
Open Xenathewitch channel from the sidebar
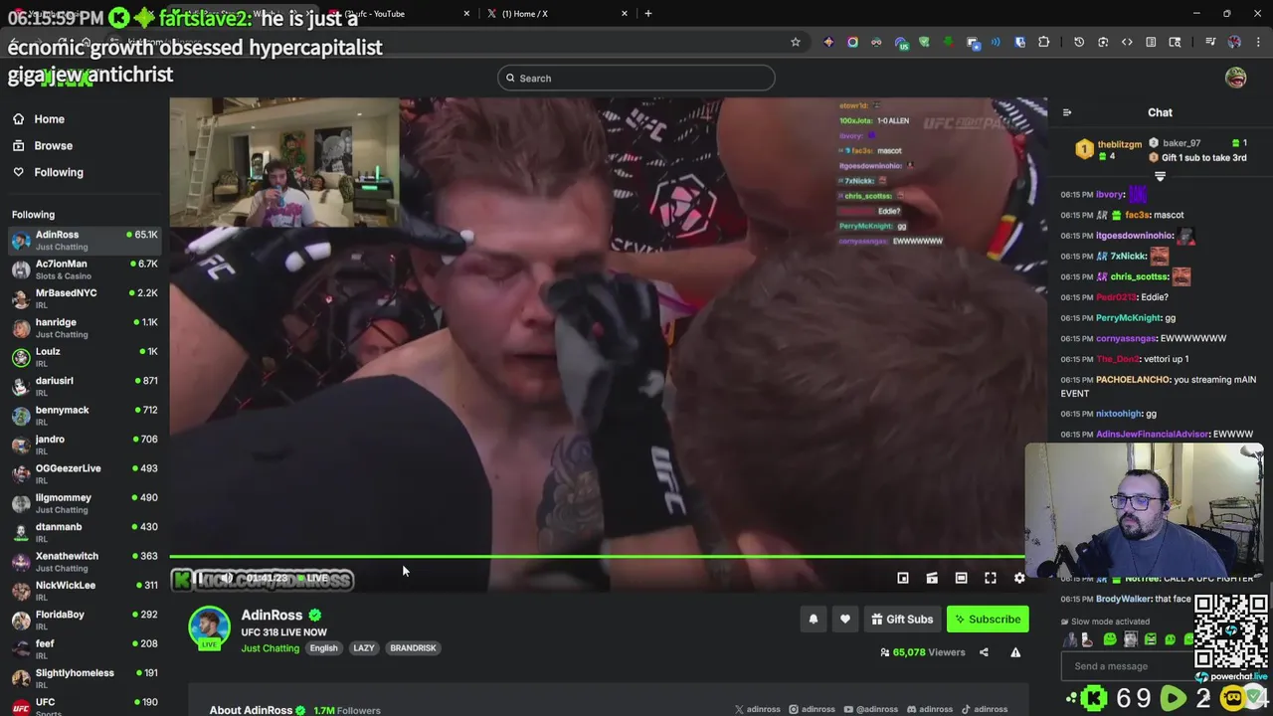(85, 561)
